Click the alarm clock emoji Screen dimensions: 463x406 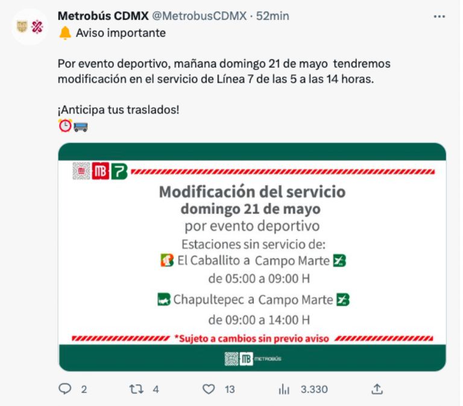point(65,126)
